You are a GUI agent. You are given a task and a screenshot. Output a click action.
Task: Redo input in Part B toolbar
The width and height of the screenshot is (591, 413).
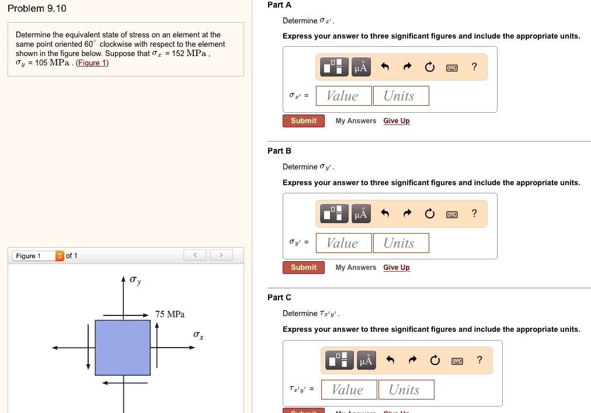407,213
